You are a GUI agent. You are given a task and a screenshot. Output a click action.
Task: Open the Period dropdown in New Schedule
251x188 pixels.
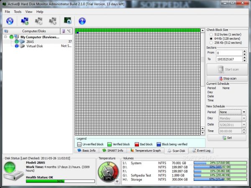(244, 112)
